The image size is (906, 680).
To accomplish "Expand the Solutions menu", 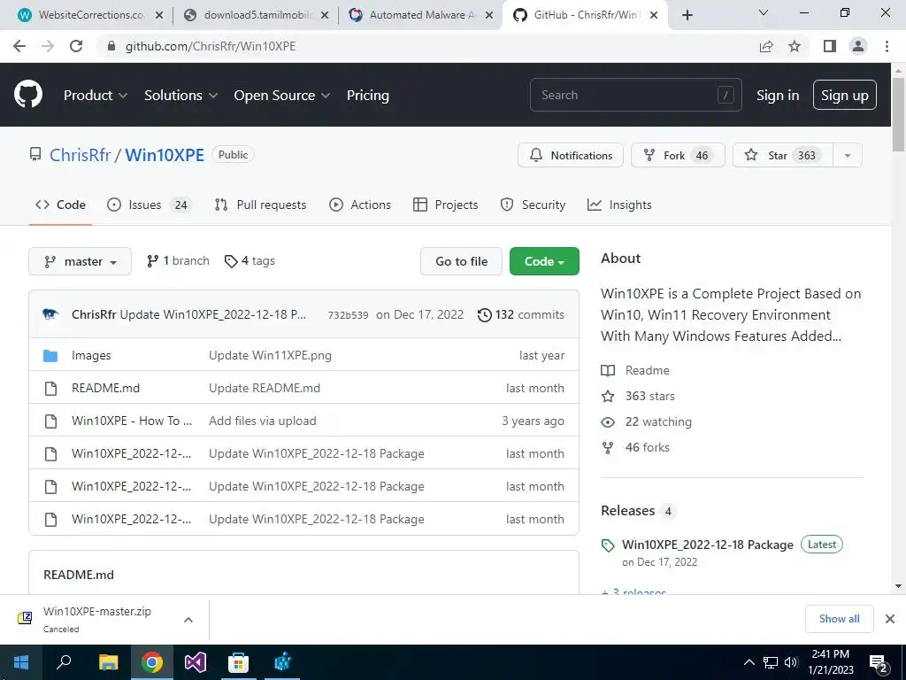I will pos(180,96).
